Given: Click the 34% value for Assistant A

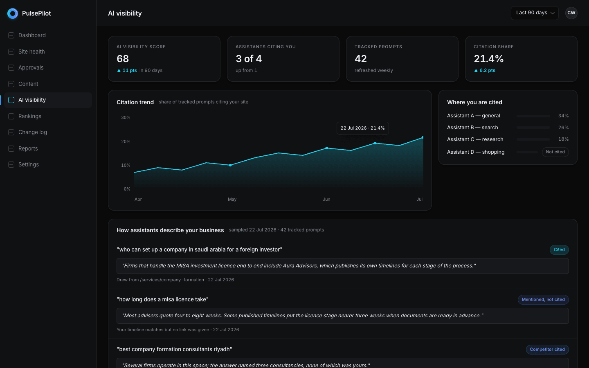Looking at the screenshot, I should click(563, 116).
